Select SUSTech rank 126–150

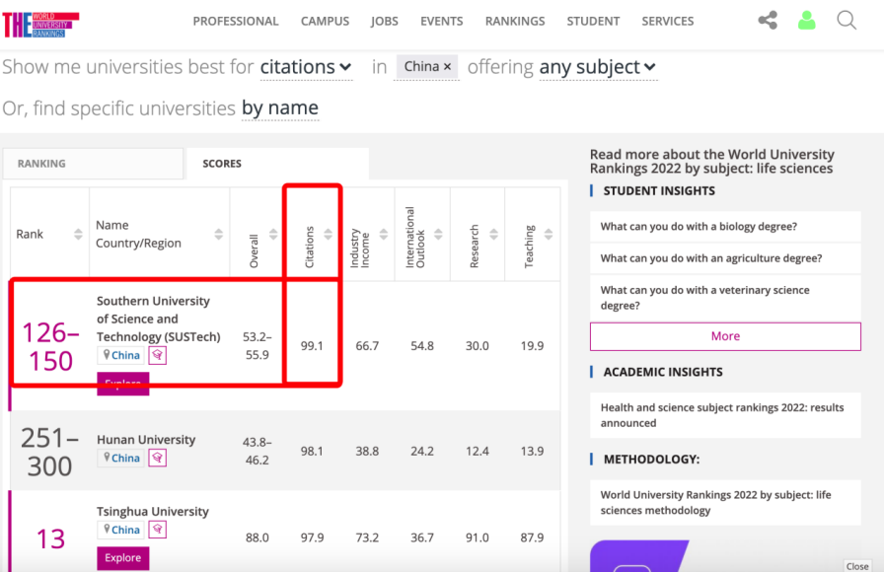50,346
